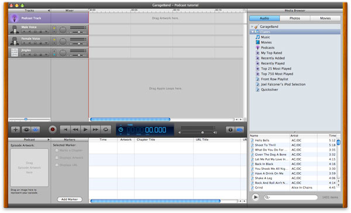This screenshot has height=213, width=351.
Task: Click the master volume high speaker icon
Action: pos(215,132)
